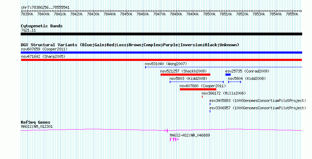Click the 78470k ruler tick label
Image resolution: width=312 pixels, height=159 pixels.
pos(160,14)
